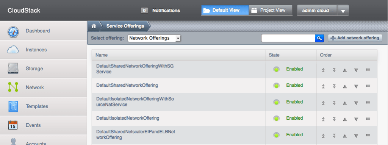The image size is (388, 145).
Task: Move DefaultSharedNetworkOfferingWithSGService to bottom
Action: [334, 70]
